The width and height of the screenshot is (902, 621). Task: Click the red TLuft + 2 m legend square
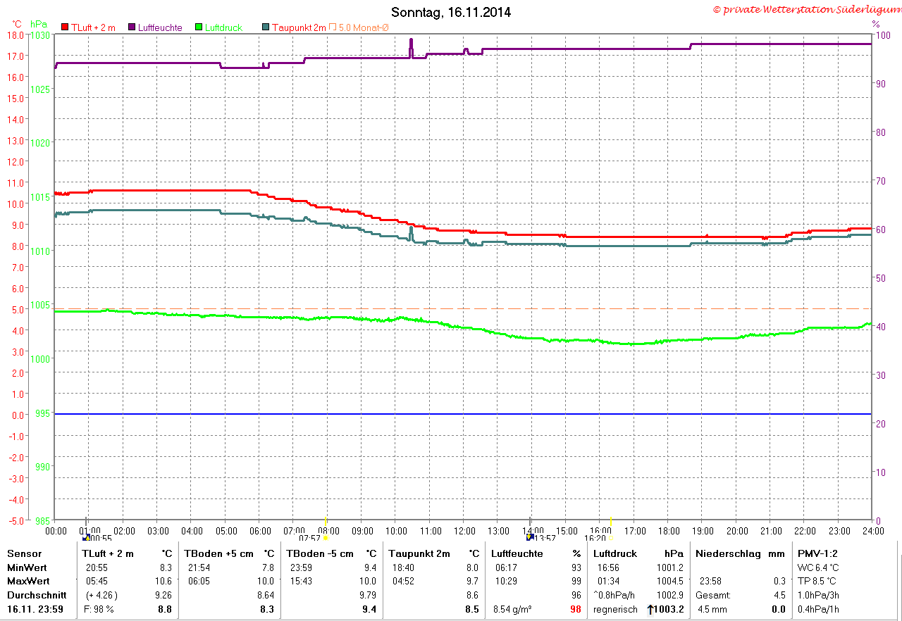point(66,27)
